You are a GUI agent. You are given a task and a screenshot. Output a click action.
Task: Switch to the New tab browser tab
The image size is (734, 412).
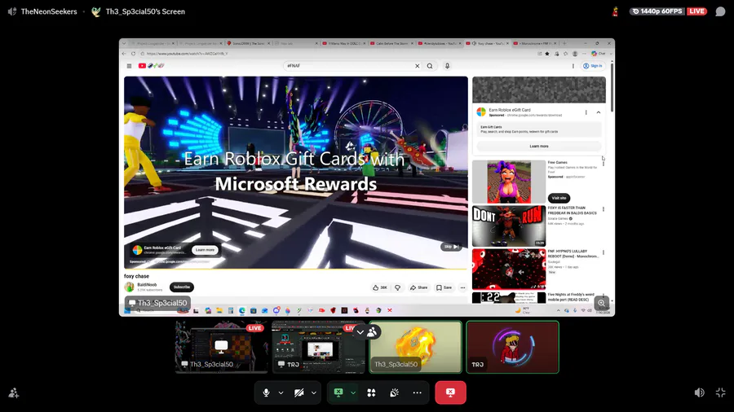point(296,43)
